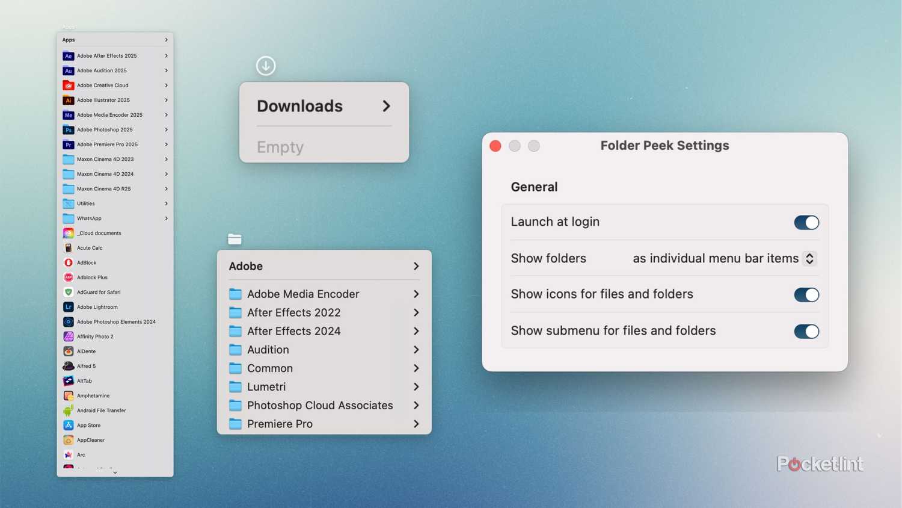Expand the Downloads folder chevron
Screen dimensions: 902x508
[x=386, y=107]
